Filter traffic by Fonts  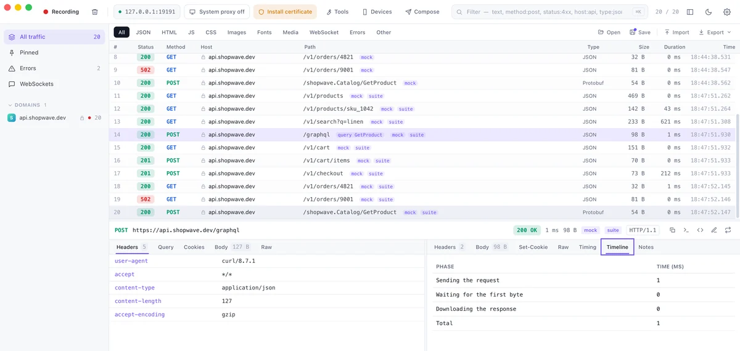265,32
